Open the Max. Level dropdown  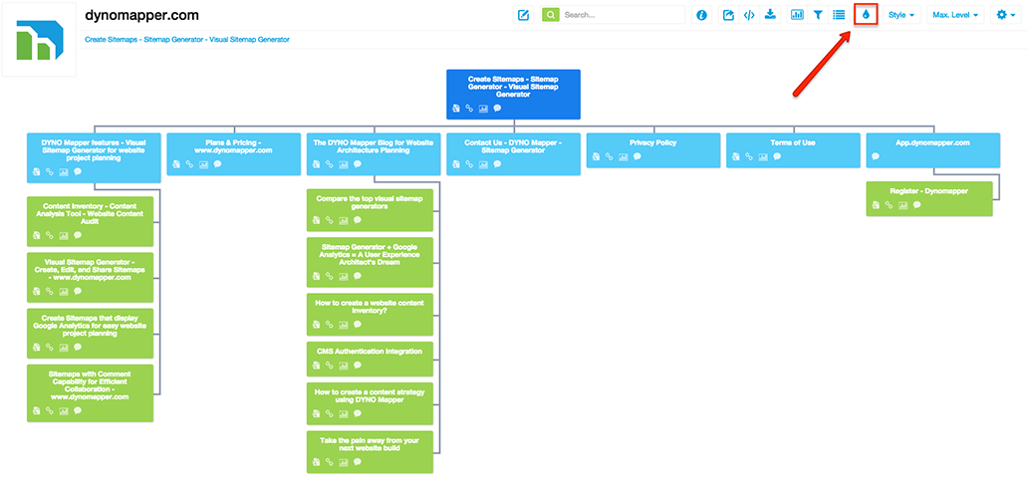(x=955, y=14)
